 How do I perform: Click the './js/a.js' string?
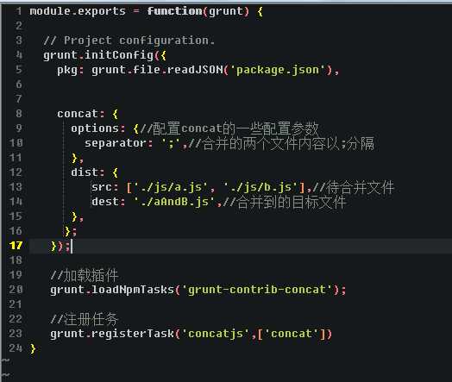(x=171, y=187)
